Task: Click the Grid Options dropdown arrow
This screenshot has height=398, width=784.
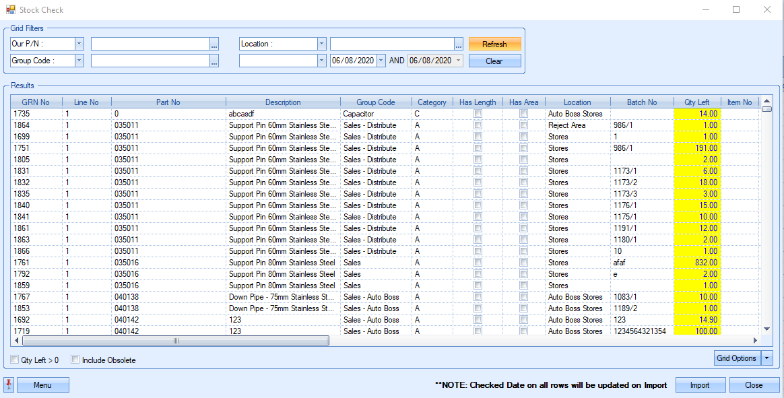Action: (766, 358)
